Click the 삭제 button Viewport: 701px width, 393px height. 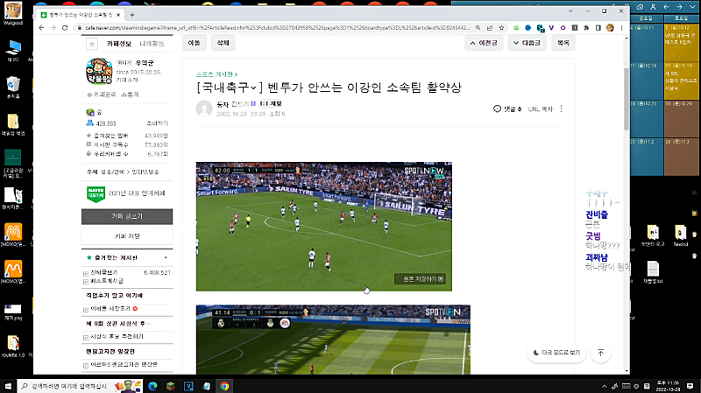point(223,43)
